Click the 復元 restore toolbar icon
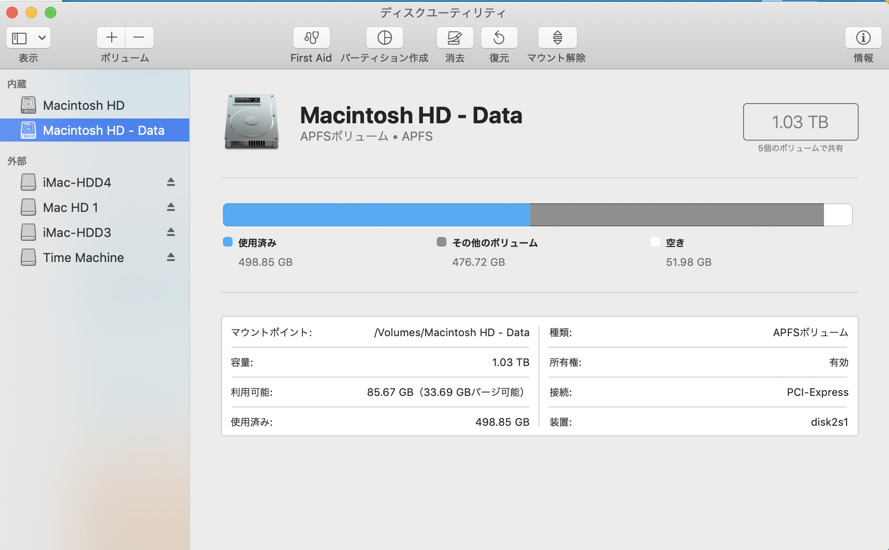889x550 pixels. (499, 38)
